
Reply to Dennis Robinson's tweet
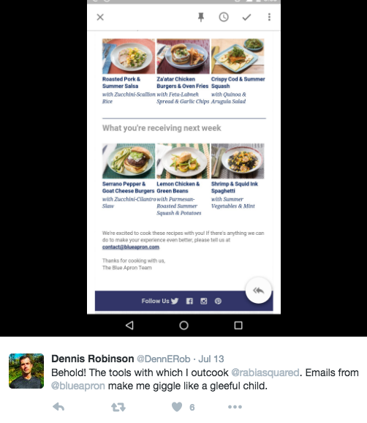click(58, 407)
